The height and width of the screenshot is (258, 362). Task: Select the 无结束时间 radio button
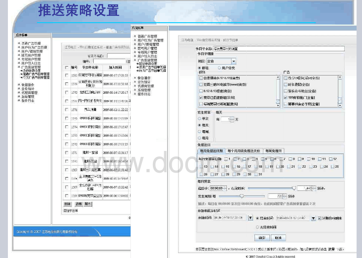click(257, 227)
